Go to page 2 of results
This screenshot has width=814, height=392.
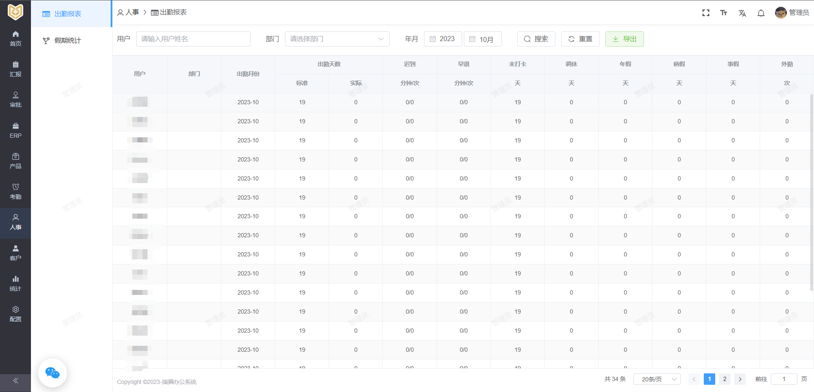pos(725,379)
